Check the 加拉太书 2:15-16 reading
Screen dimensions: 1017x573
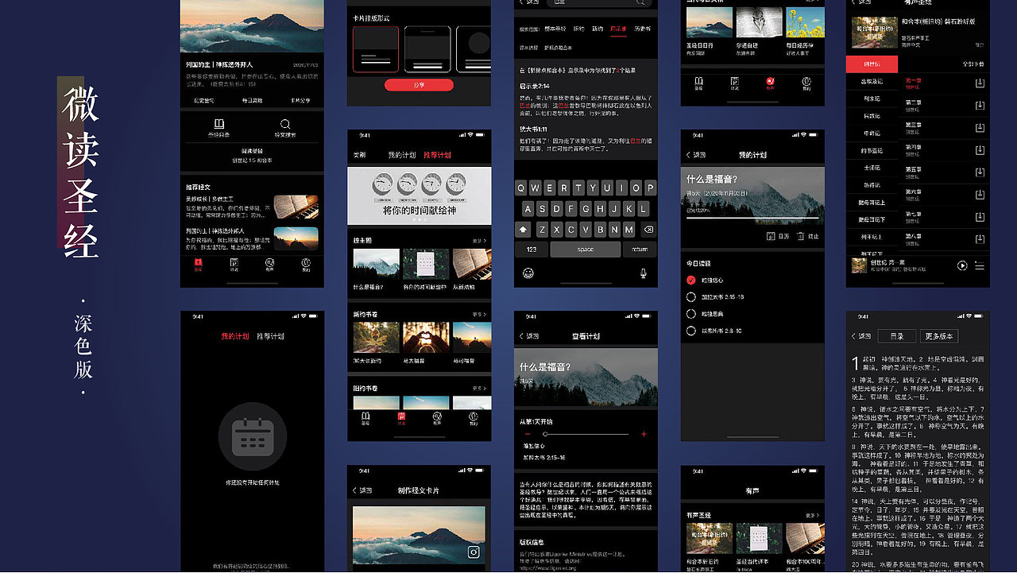pos(690,296)
